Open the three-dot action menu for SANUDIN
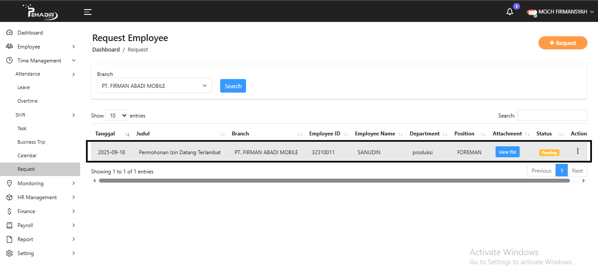598x280 pixels. tap(577, 151)
